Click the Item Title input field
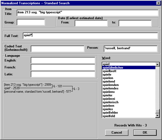Screen dimensions: 162x140 point(87,13)
